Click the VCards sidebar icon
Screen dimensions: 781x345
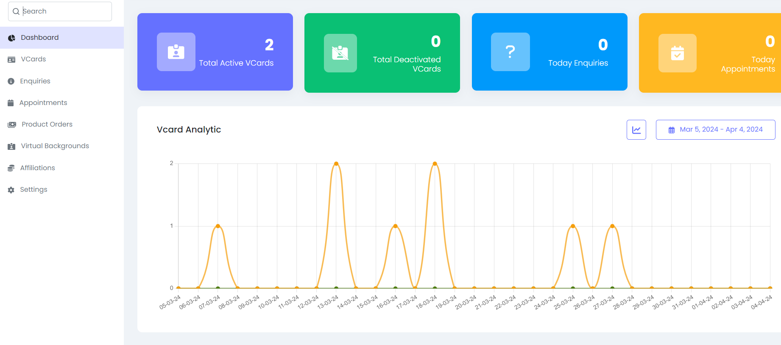coord(11,60)
